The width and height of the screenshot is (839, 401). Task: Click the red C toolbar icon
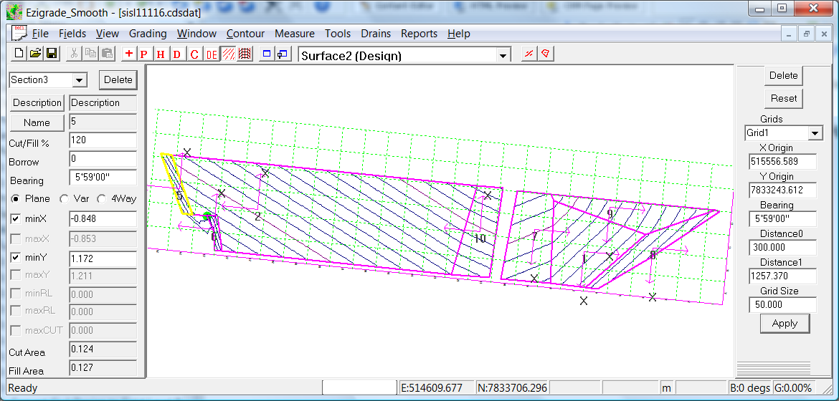tap(194, 54)
